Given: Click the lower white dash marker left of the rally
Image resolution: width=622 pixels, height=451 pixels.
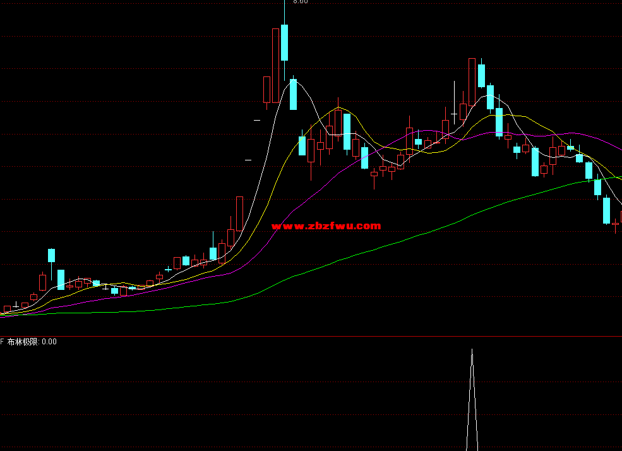Looking at the screenshot, I should tap(248, 160).
